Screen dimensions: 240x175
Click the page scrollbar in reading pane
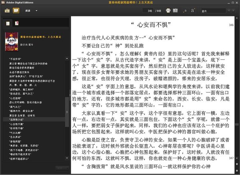click(x=237, y=96)
